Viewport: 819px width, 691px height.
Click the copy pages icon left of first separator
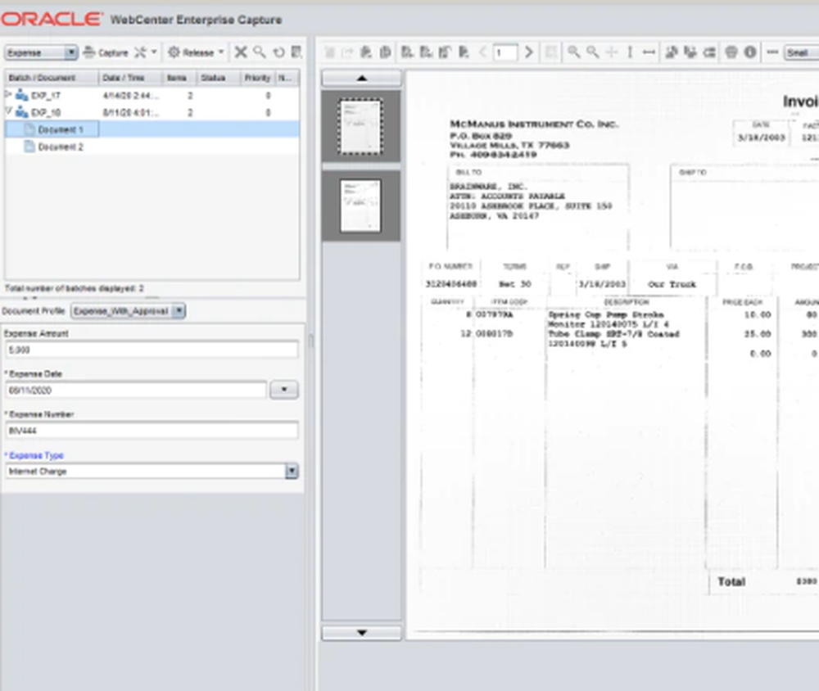(x=386, y=52)
